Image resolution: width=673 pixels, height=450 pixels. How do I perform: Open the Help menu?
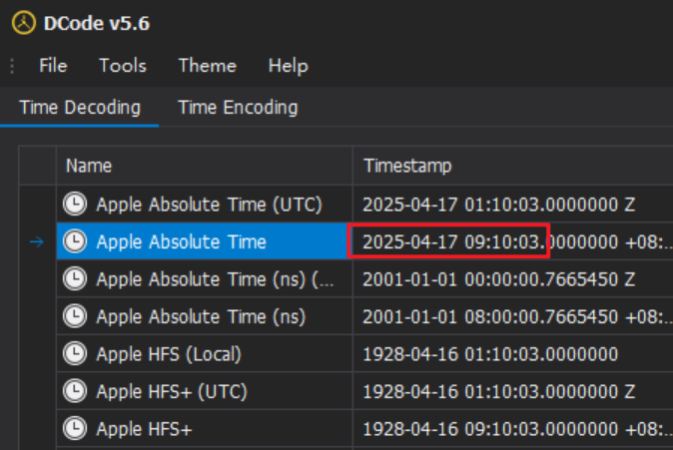pos(288,66)
